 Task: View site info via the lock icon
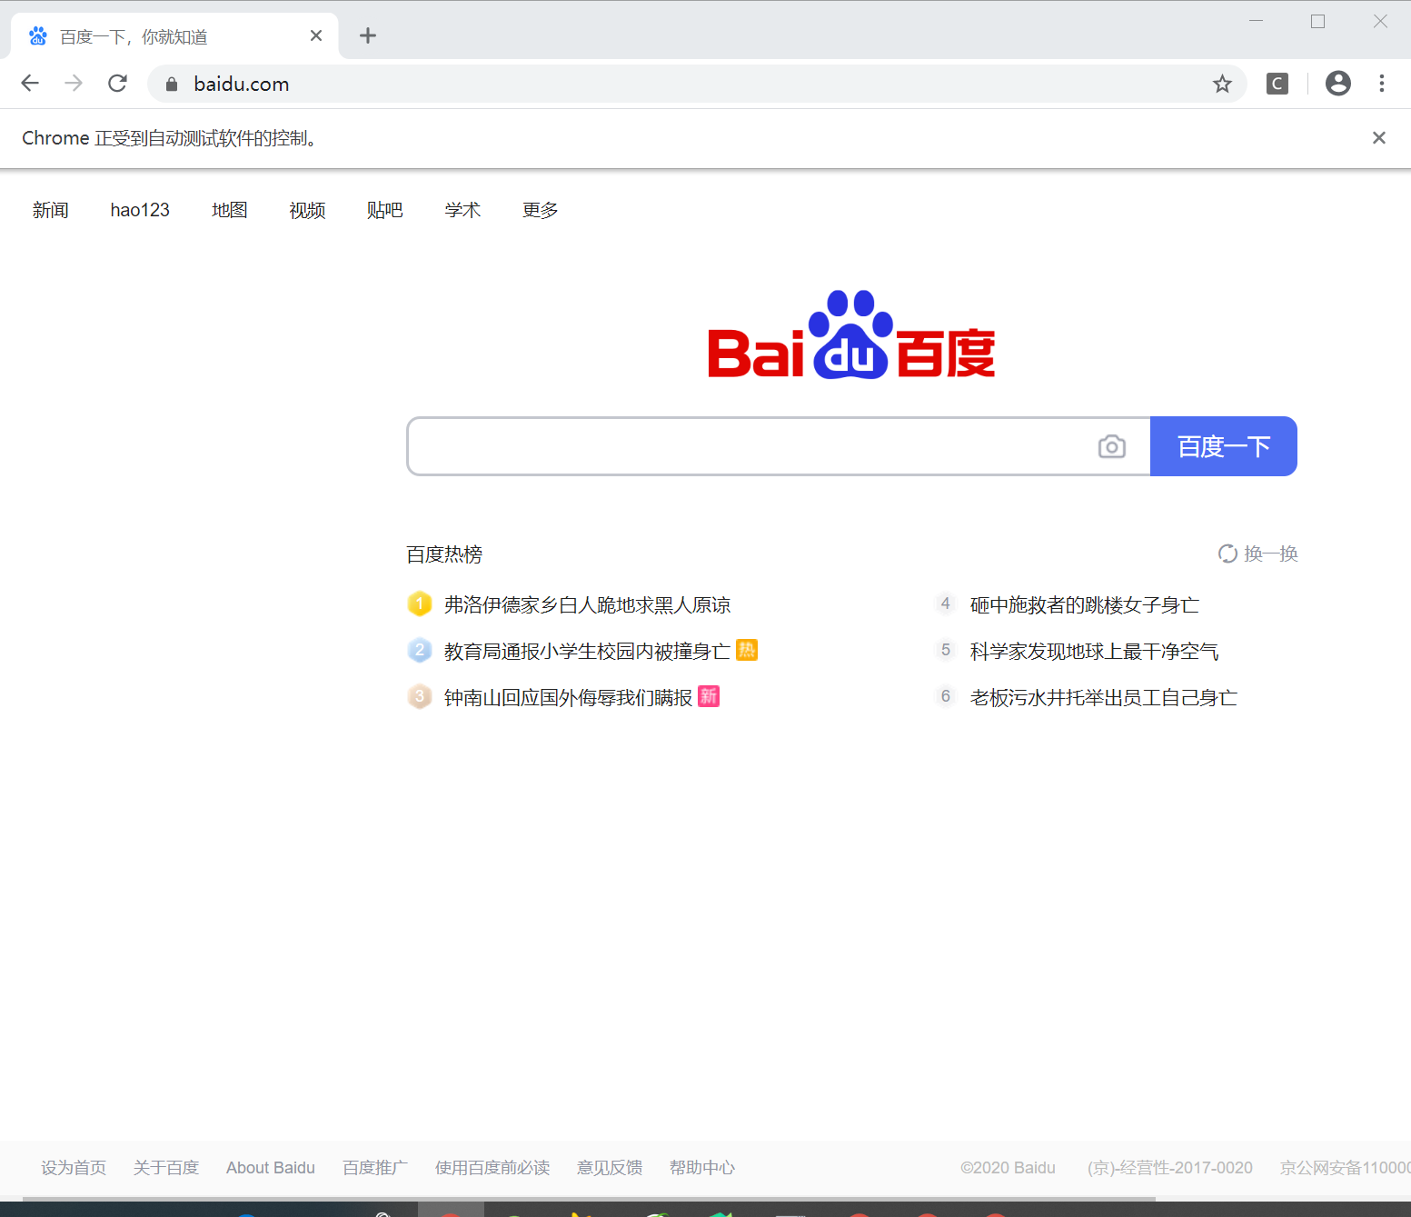[171, 85]
